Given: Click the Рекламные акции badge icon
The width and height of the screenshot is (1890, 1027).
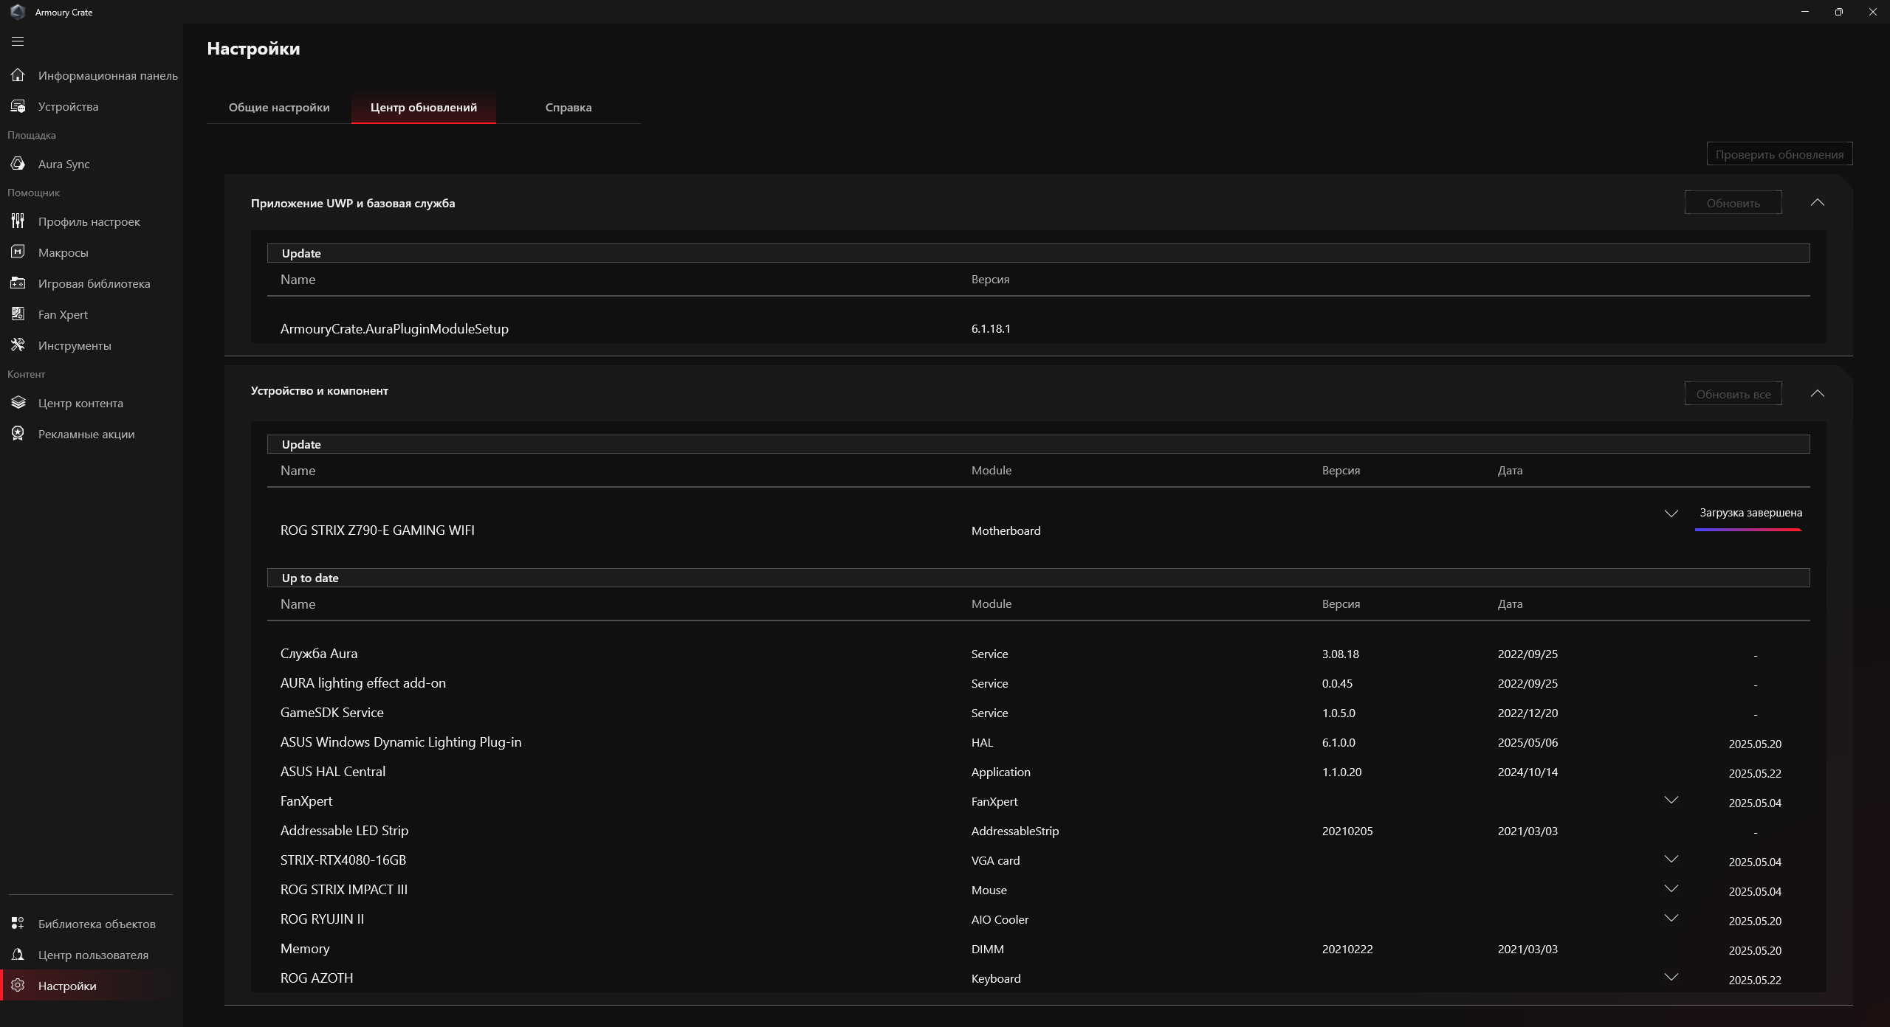Looking at the screenshot, I should [18, 434].
